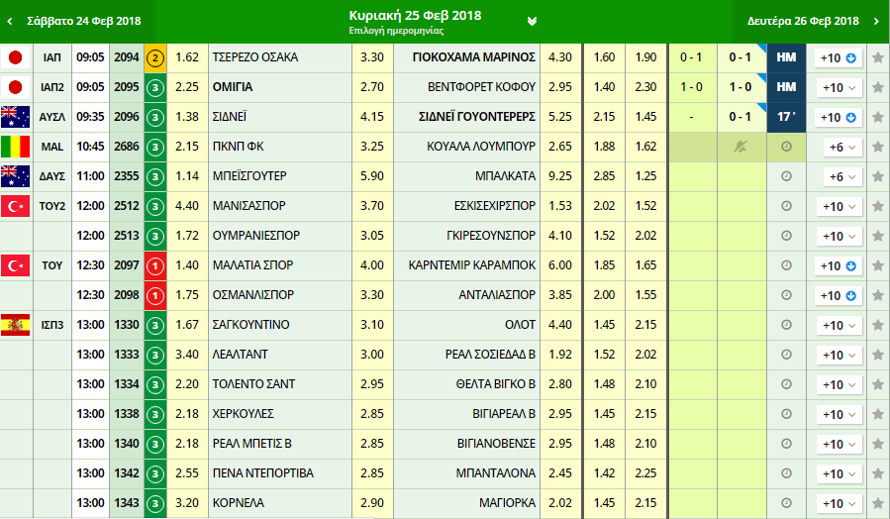Image resolution: width=890 pixels, height=519 pixels.
Task: Select draw odds 3.25 in ΠΚΝΠ ΦΚ match
Action: [371, 147]
